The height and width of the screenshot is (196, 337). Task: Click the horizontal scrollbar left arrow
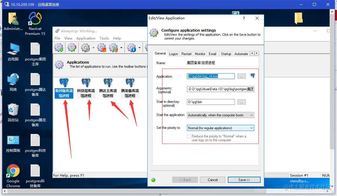click(4, 191)
